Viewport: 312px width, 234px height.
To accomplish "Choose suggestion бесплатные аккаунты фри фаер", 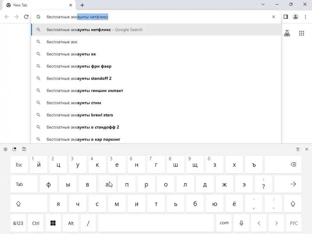I will 156,66.
